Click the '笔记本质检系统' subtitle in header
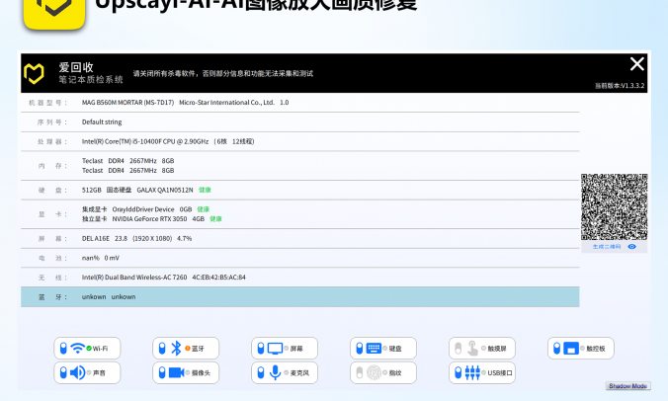This screenshot has height=401, width=668. tap(91, 80)
